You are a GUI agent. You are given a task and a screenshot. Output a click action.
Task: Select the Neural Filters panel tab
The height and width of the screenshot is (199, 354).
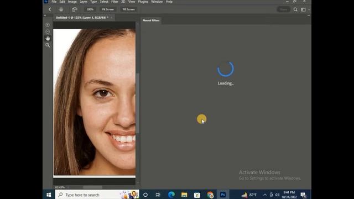[151, 20]
